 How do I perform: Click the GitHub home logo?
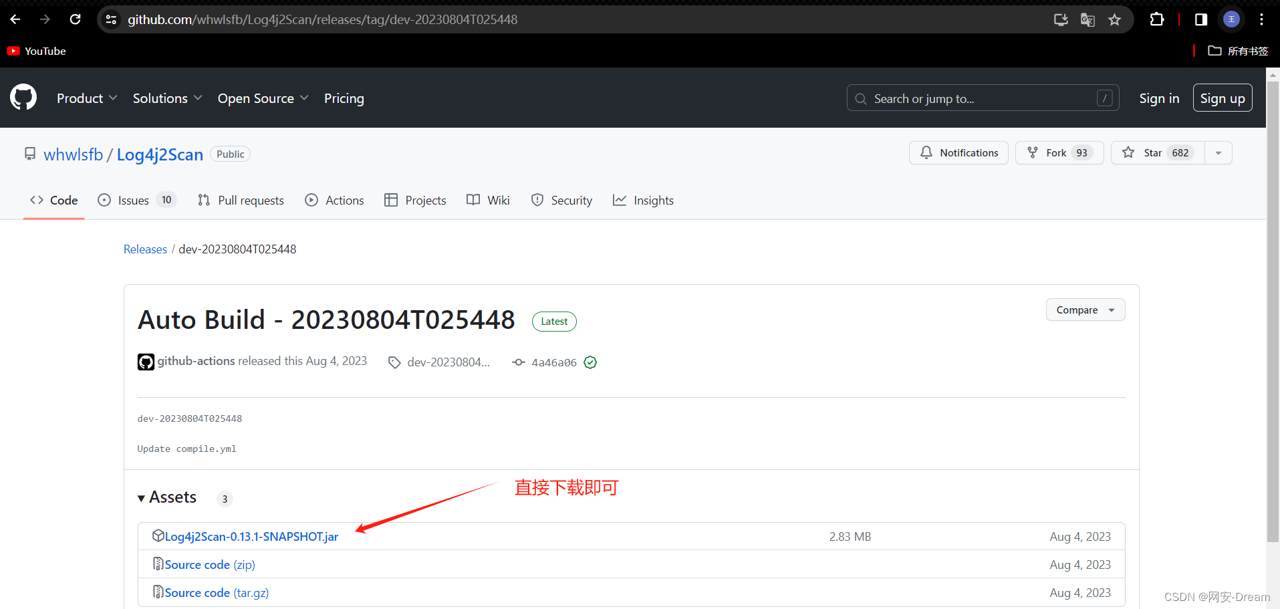pyautogui.click(x=23, y=98)
